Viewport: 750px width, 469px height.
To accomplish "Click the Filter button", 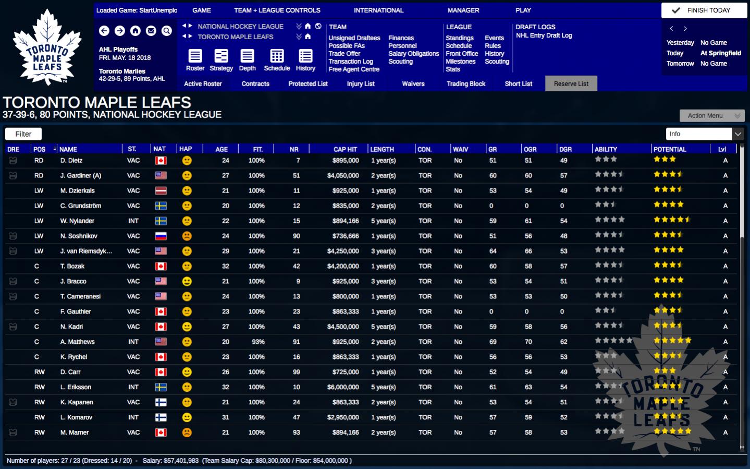I will (23, 134).
